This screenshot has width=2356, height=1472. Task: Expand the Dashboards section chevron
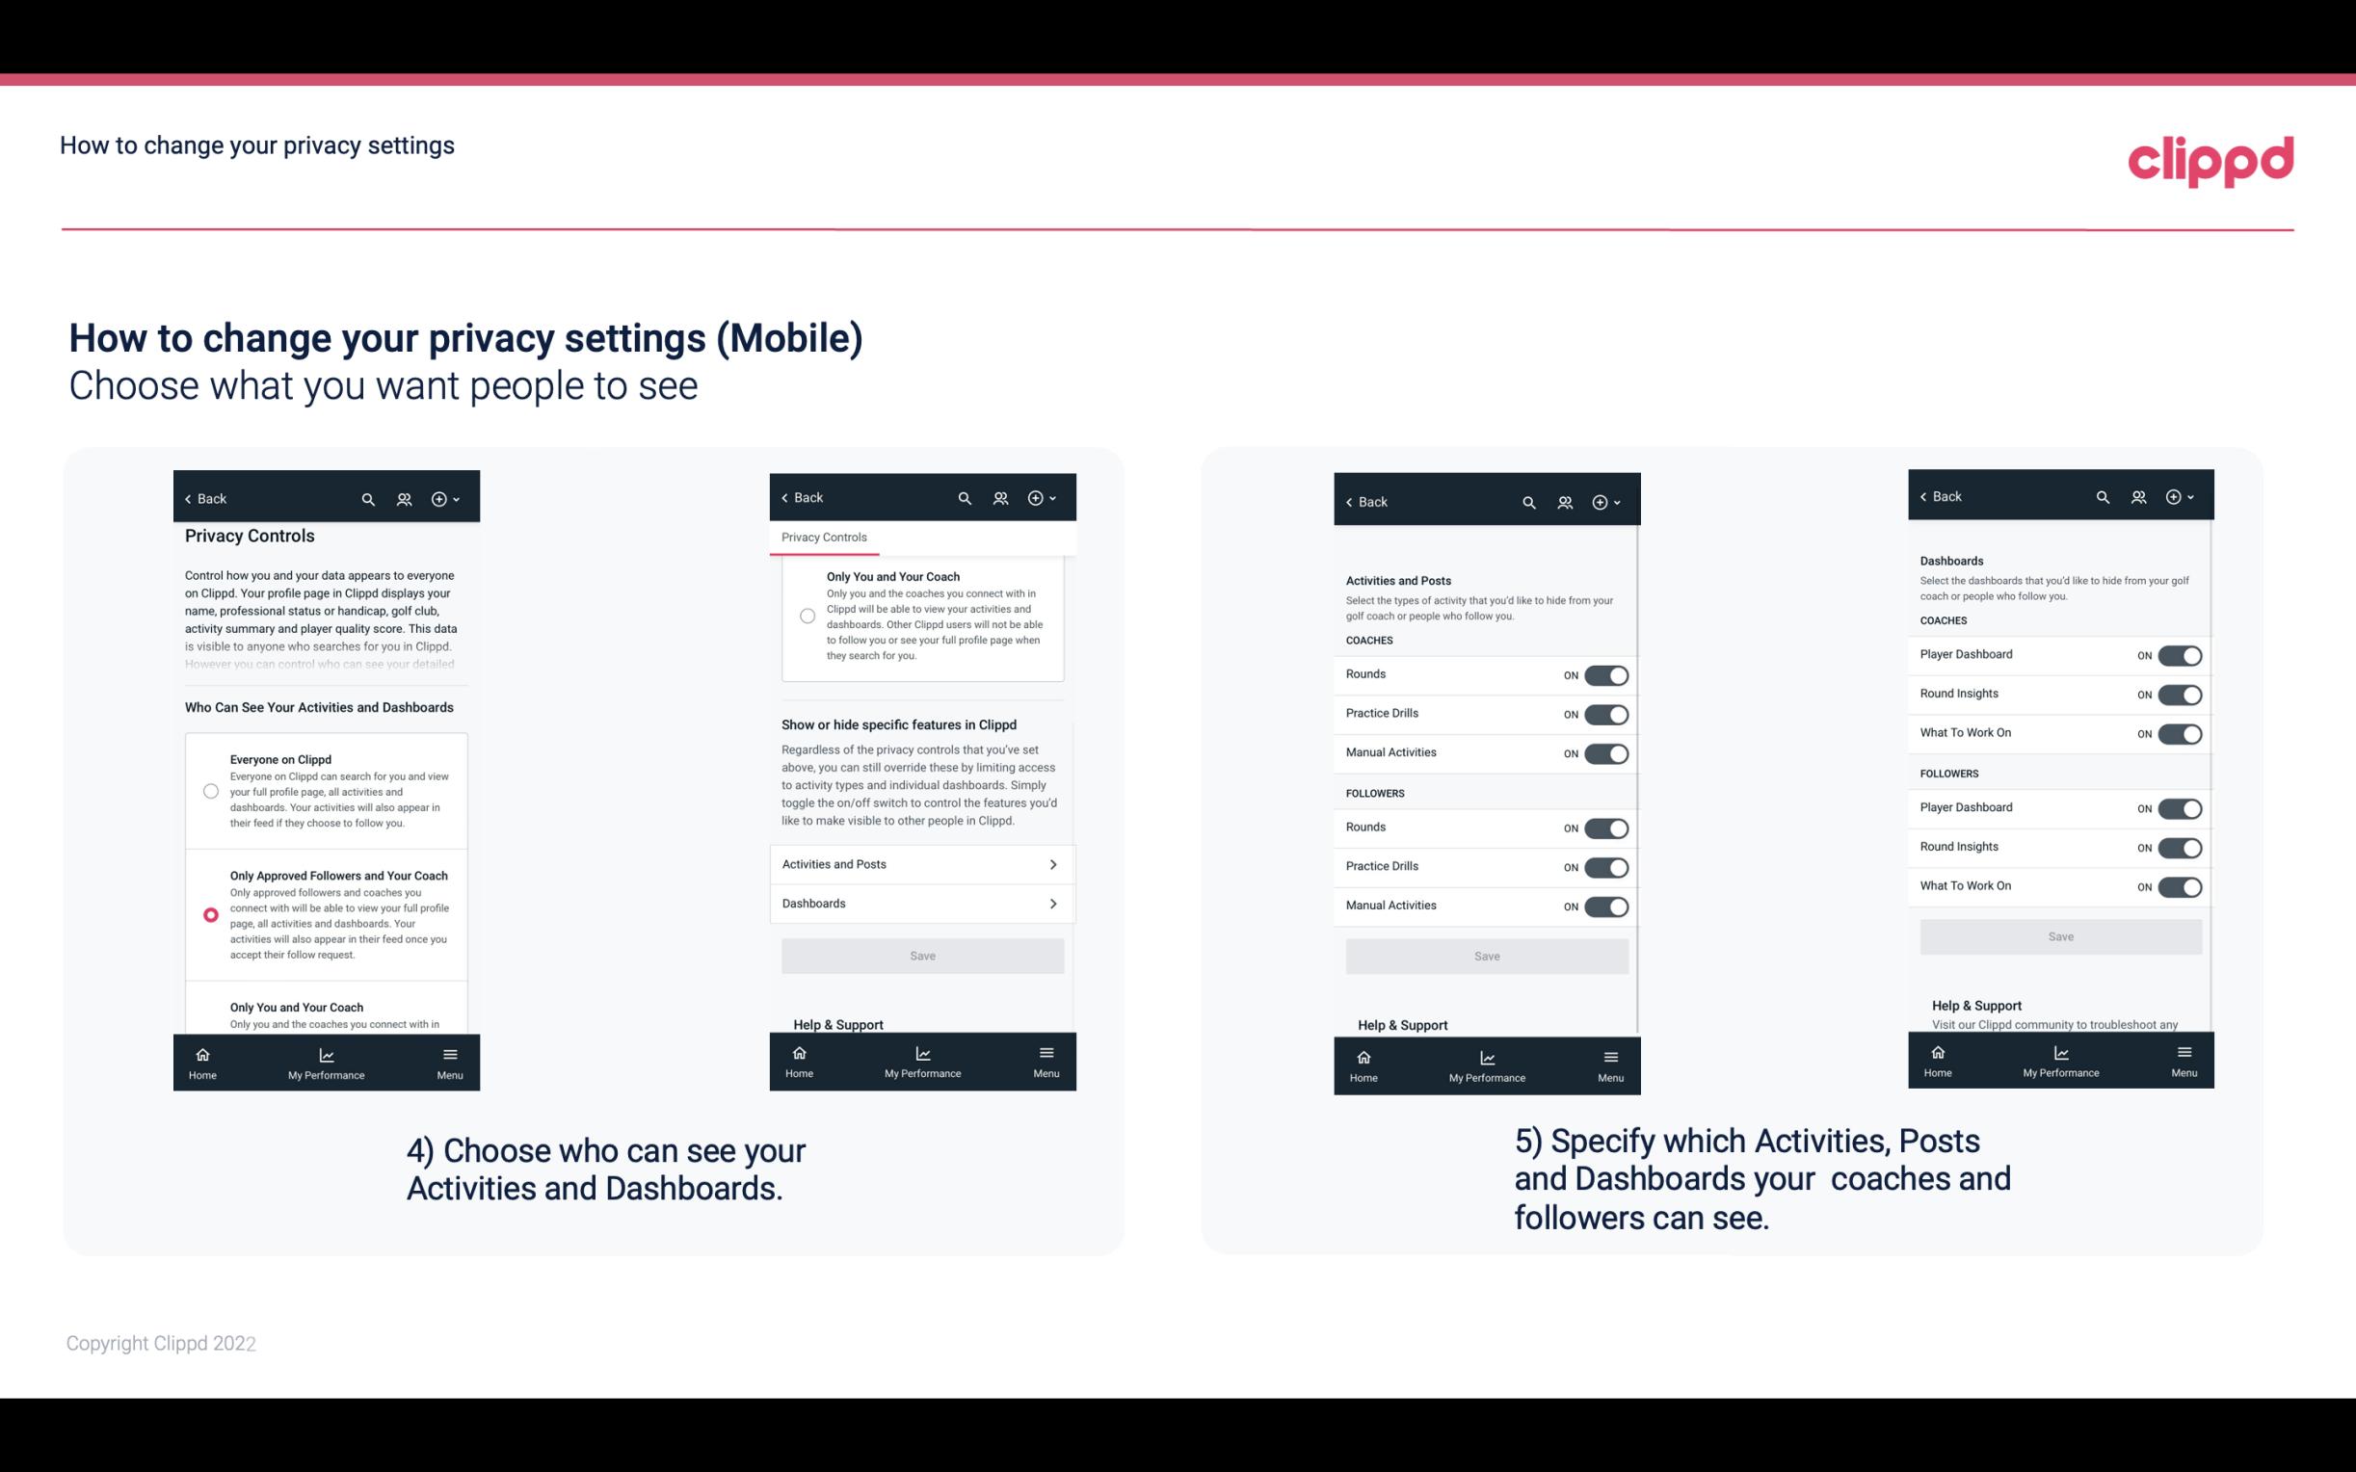pyautogui.click(x=1051, y=903)
